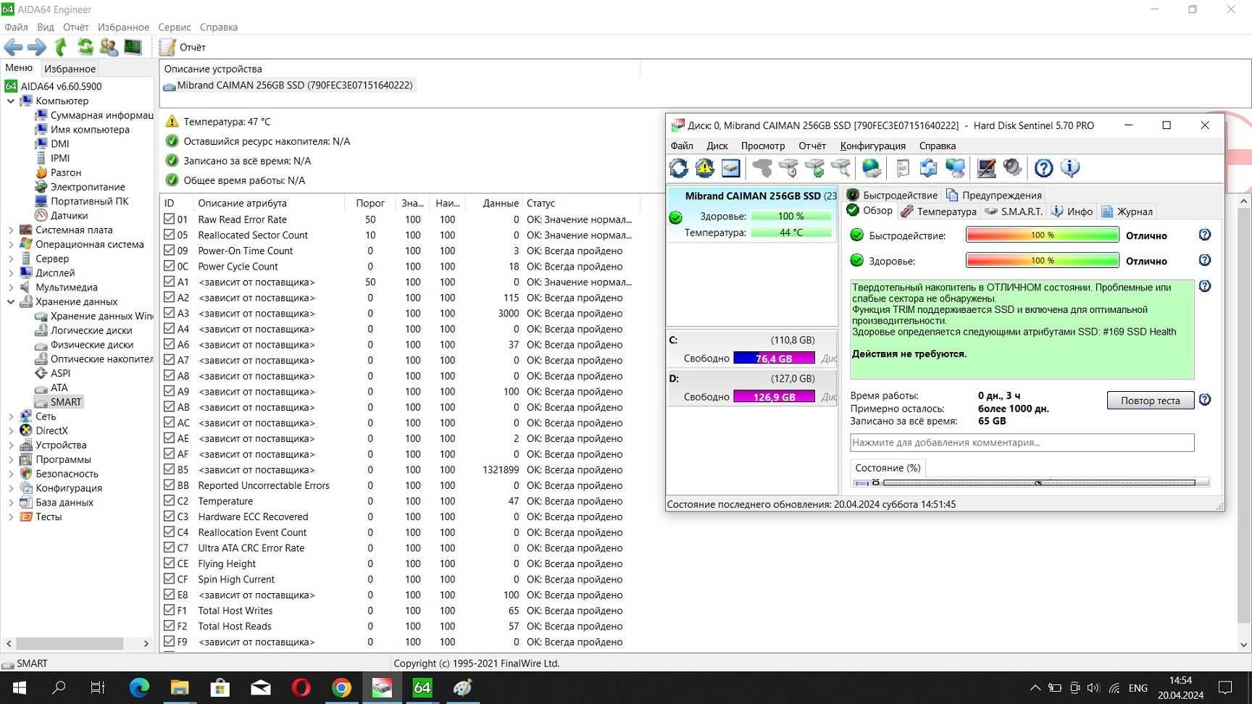Click the AIDA64 back navigation arrow
Screen dimensions: 1252x704
pyautogui.click(x=13, y=47)
